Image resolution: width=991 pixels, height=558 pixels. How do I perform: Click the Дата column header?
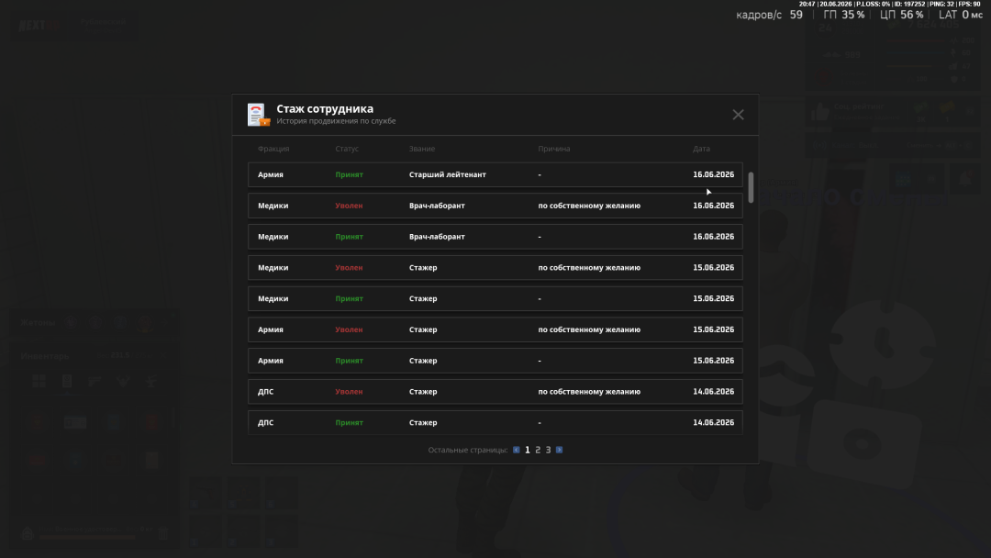(701, 149)
